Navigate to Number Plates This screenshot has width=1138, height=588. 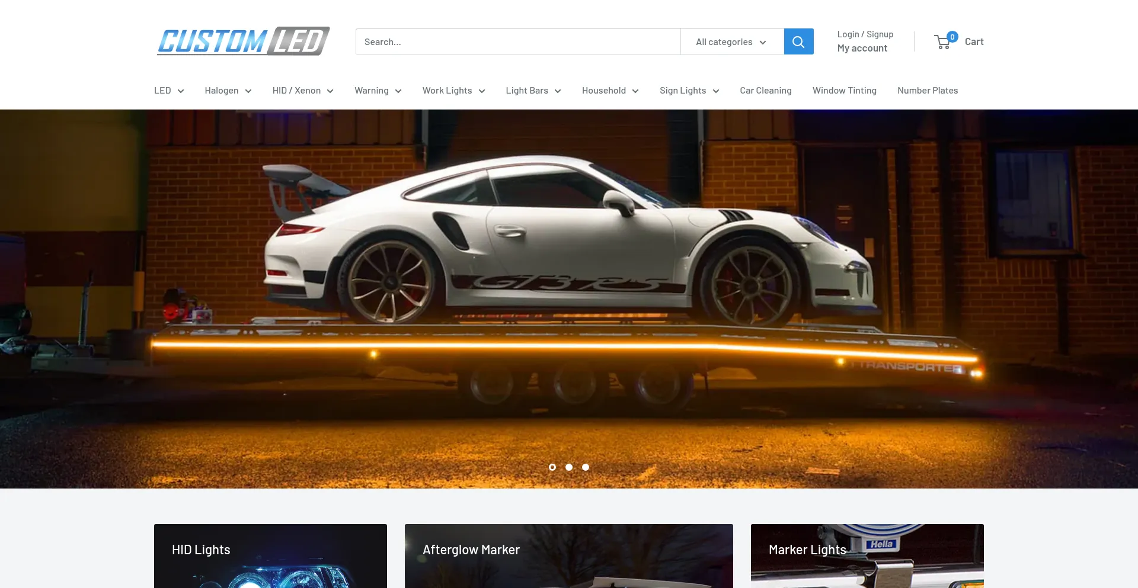click(928, 90)
